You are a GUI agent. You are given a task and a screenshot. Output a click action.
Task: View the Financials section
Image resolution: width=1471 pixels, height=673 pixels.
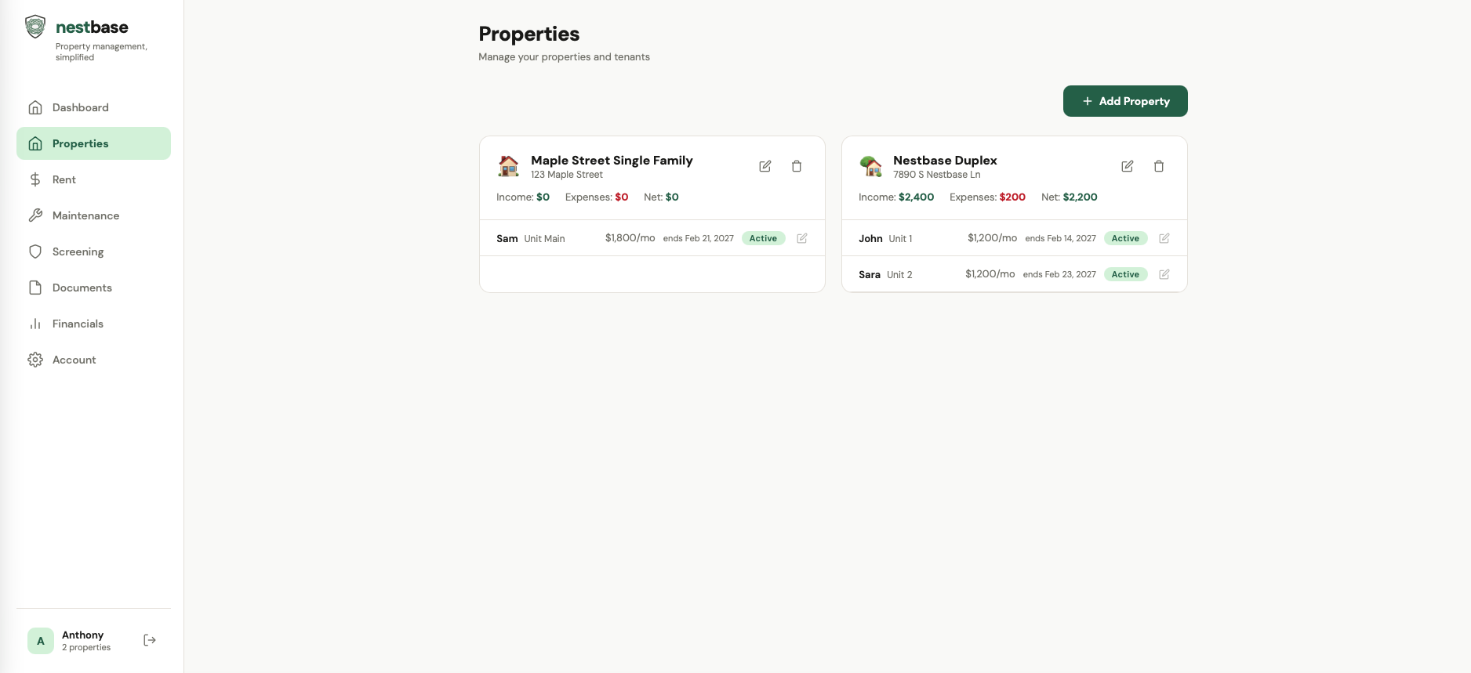click(78, 324)
